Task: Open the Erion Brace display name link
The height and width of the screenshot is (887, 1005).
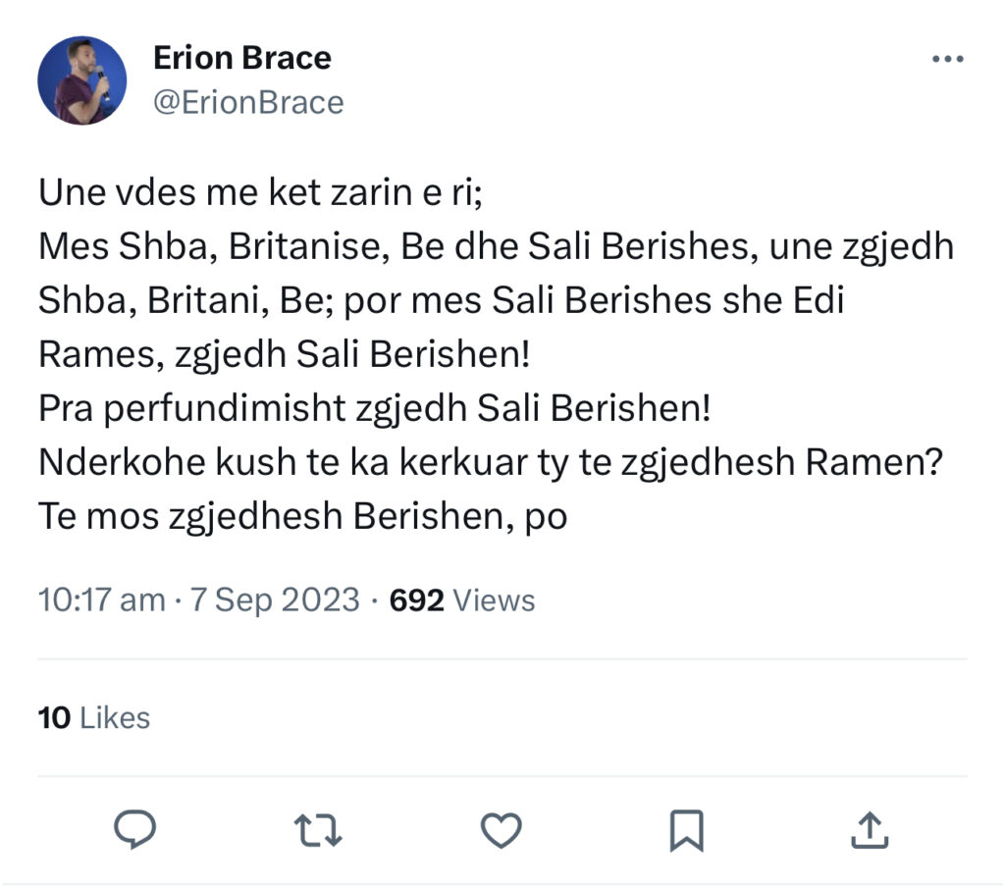Action: (x=241, y=58)
